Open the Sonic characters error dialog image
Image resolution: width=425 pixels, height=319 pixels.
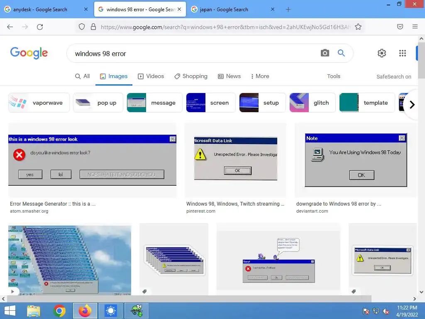pyautogui.click(x=278, y=260)
